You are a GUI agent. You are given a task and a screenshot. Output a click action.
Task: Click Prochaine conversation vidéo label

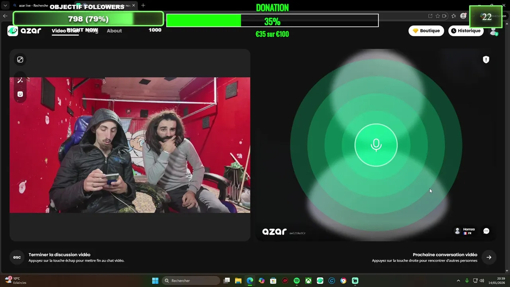click(x=445, y=255)
